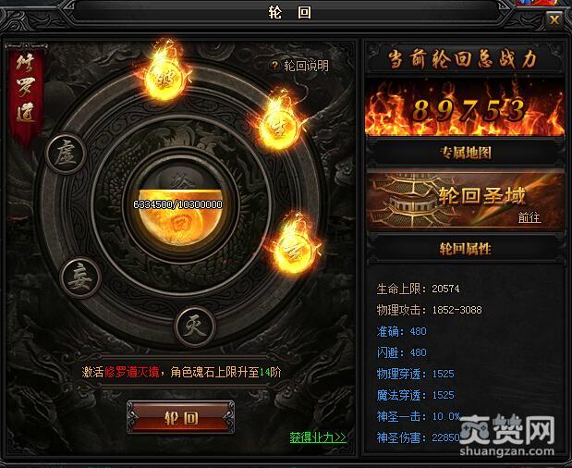
Task: Select the flaming orb on the lower right
Action: [293, 251]
